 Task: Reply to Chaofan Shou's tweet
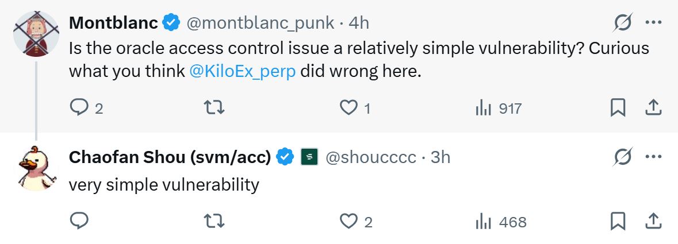79,221
